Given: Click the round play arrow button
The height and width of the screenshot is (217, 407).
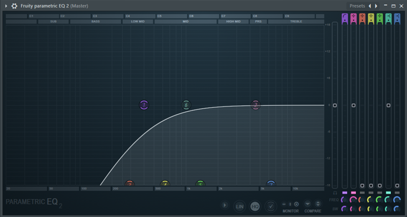Looking at the screenshot, I should coord(225,205).
